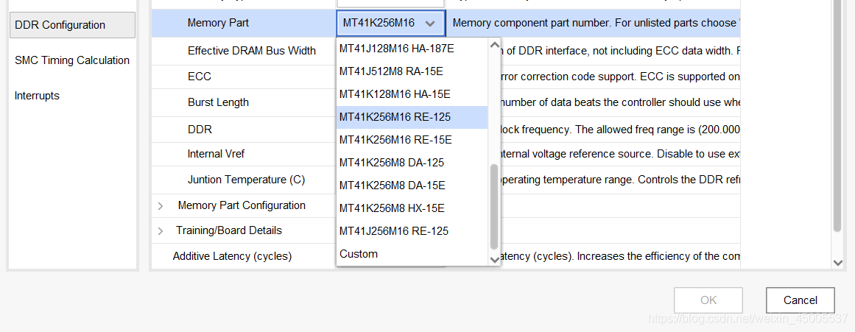Switch to DDR Configuration page
The height and width of the screenshot is (332, 855).
(x=60, y=25)
